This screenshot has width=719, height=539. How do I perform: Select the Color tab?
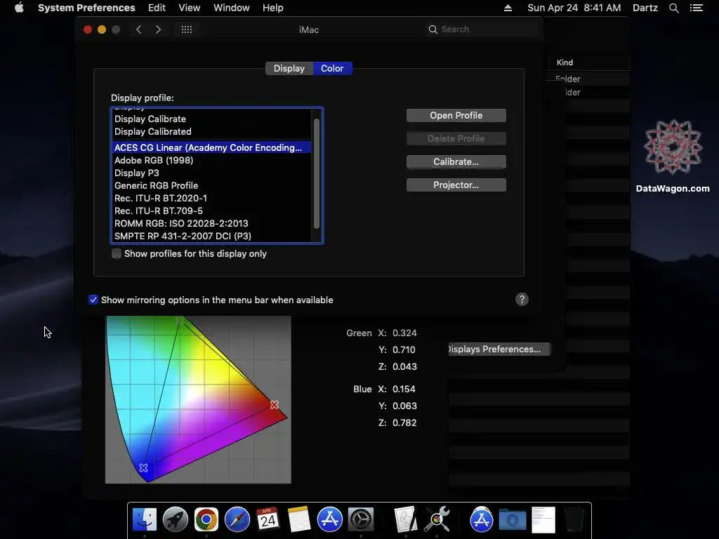[332, 68]
